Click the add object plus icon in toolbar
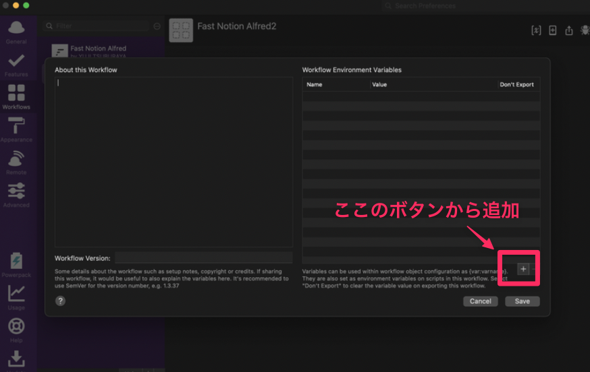590x372 pixels. point(553,30)
